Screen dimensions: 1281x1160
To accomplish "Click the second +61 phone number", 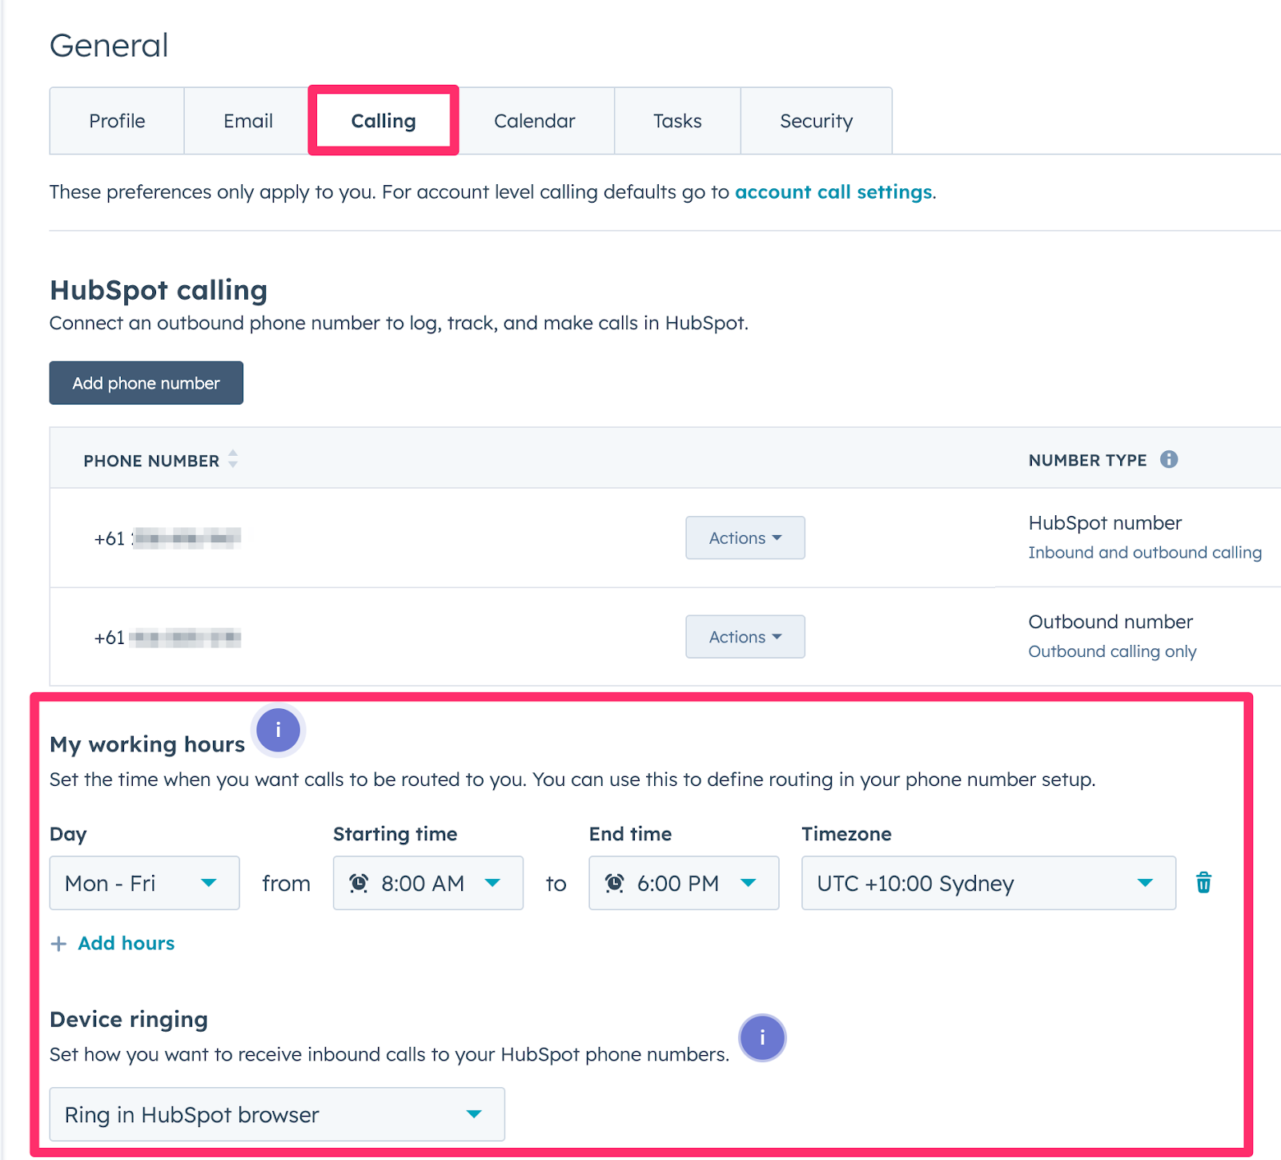I will (x=167, y=638).
